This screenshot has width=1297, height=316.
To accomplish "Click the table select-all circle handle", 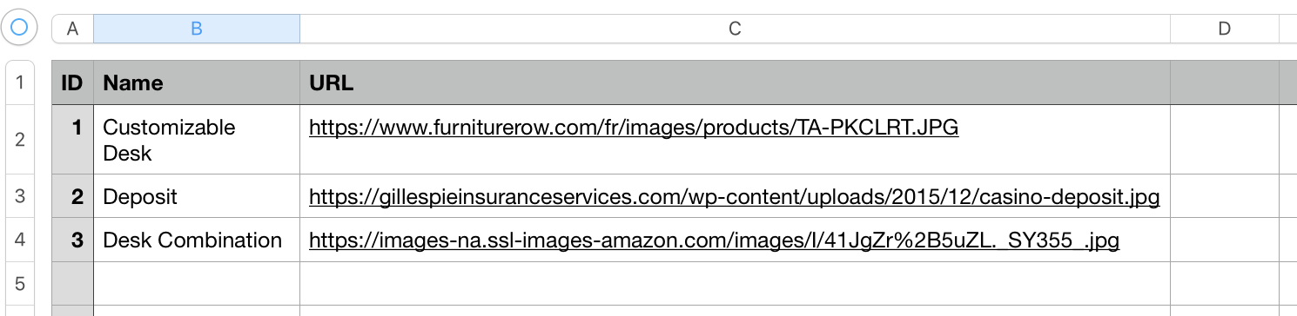I will coord(18,28).
